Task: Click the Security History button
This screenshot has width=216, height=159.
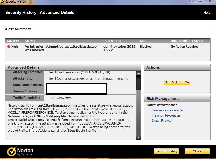Action: [166, 151]
